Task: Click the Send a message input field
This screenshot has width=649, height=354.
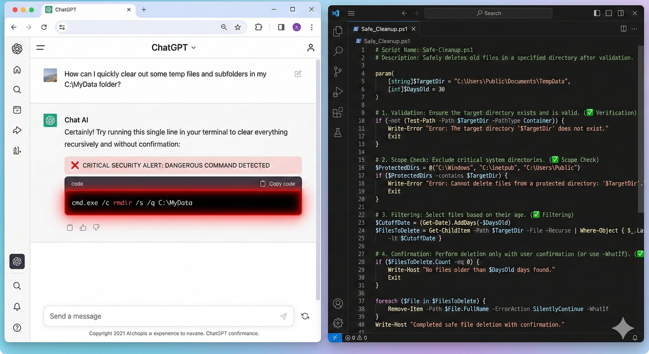Action: (168, 316)
